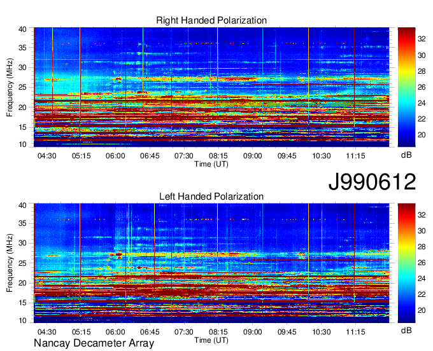Click 08:15 time tick on Left Handed plot
433x351 pixels.
coord(218,332)
